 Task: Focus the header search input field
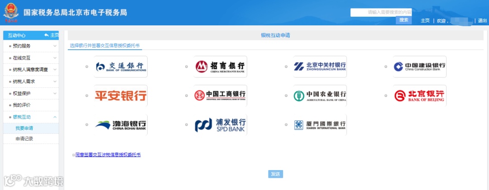point(381,13)
